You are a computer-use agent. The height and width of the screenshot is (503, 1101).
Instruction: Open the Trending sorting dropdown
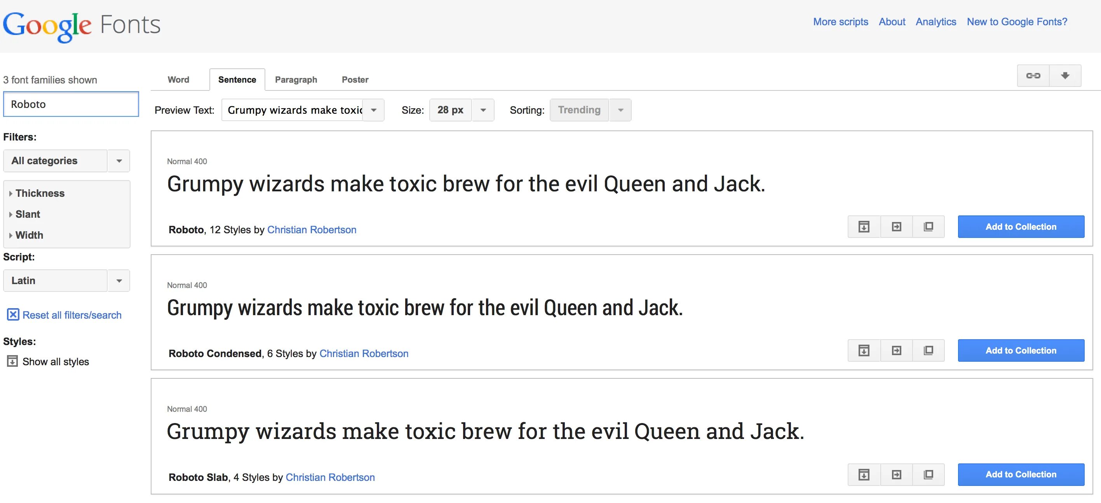coord(590,110)
